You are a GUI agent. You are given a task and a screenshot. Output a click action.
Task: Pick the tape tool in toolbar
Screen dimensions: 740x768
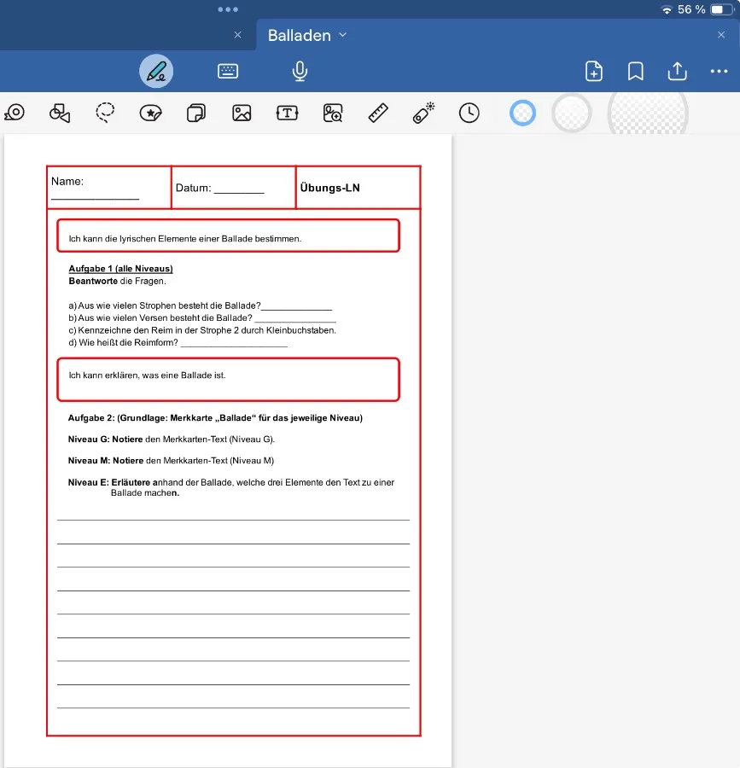[14, 113]
